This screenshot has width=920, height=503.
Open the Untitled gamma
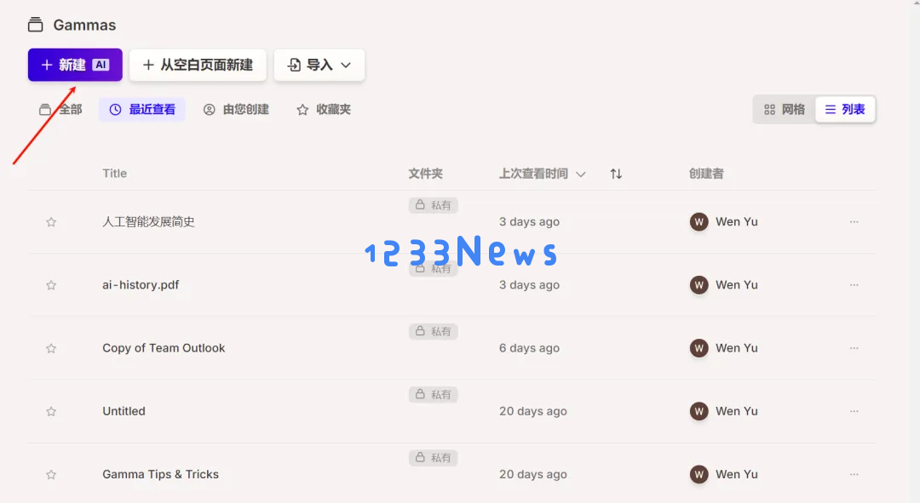pos(124,412)
